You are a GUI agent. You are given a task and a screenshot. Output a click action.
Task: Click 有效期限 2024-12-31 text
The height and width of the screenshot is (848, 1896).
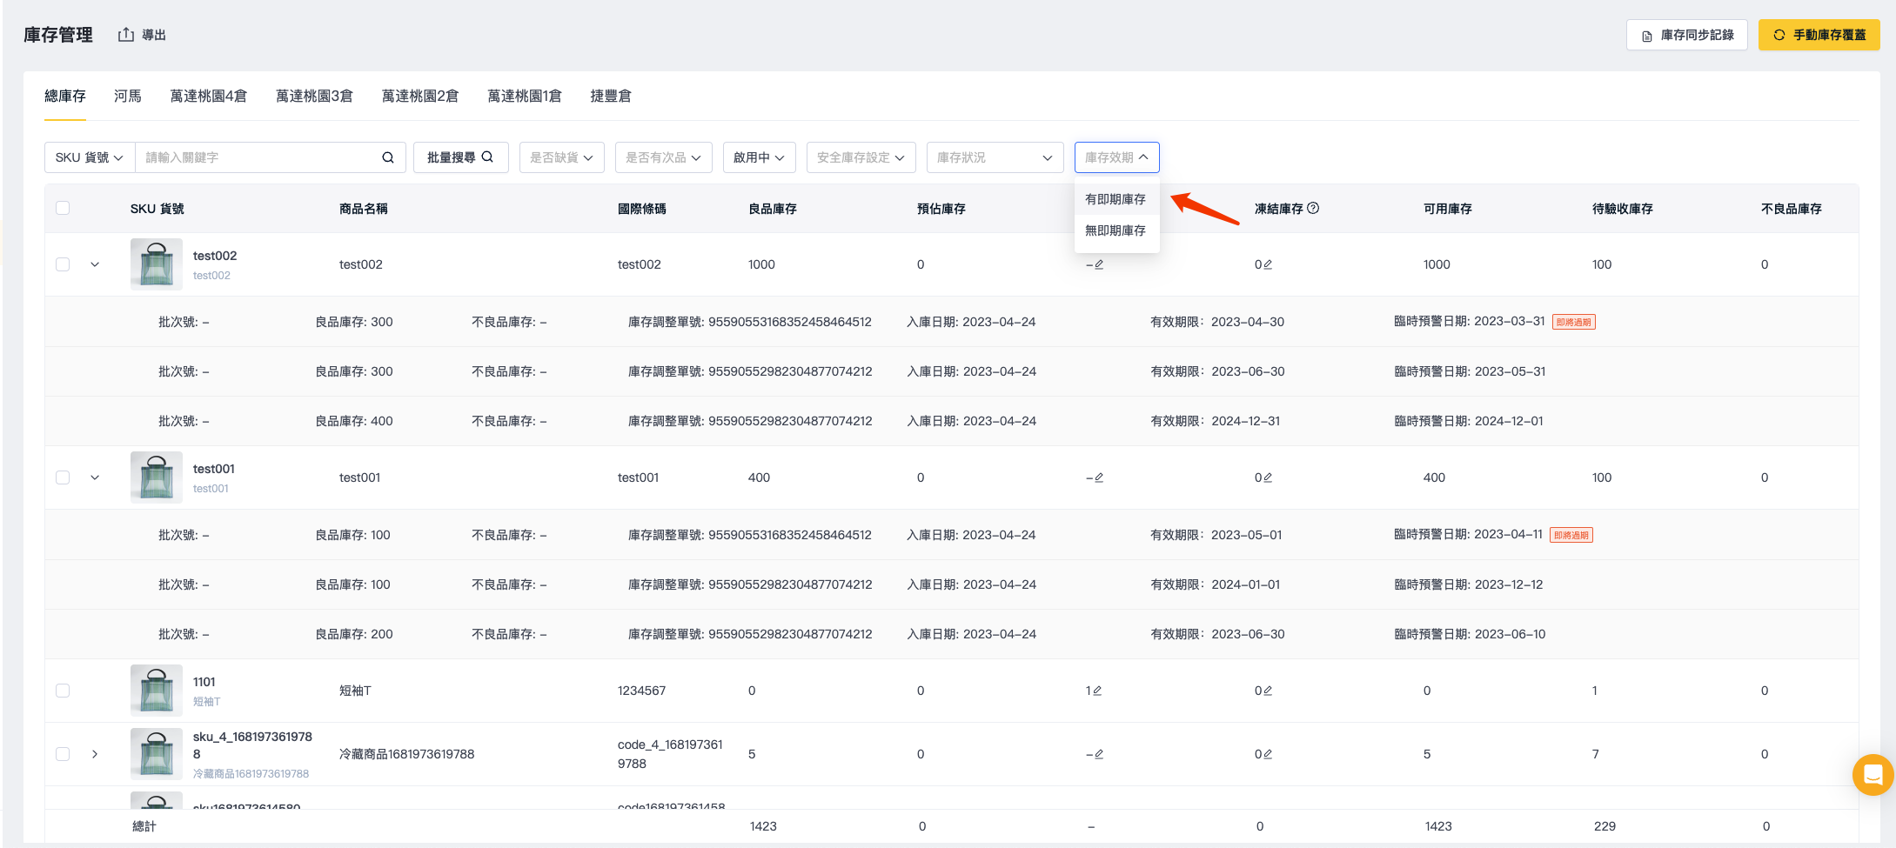[x=1216, y=421]
